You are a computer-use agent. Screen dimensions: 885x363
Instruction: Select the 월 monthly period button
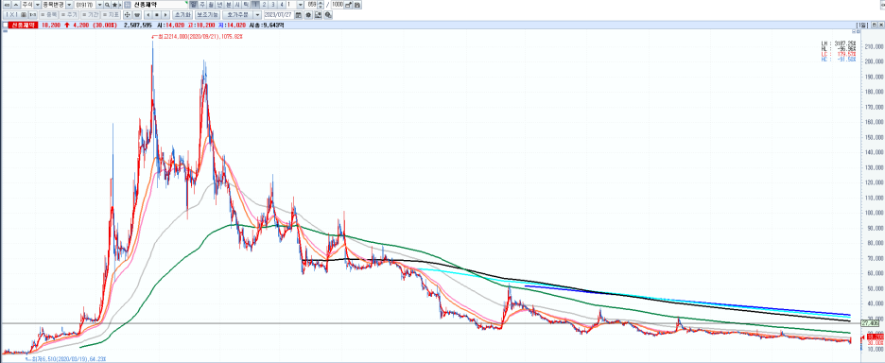211,5
